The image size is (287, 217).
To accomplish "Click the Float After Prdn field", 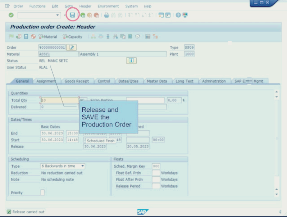I will click(156, 180).
